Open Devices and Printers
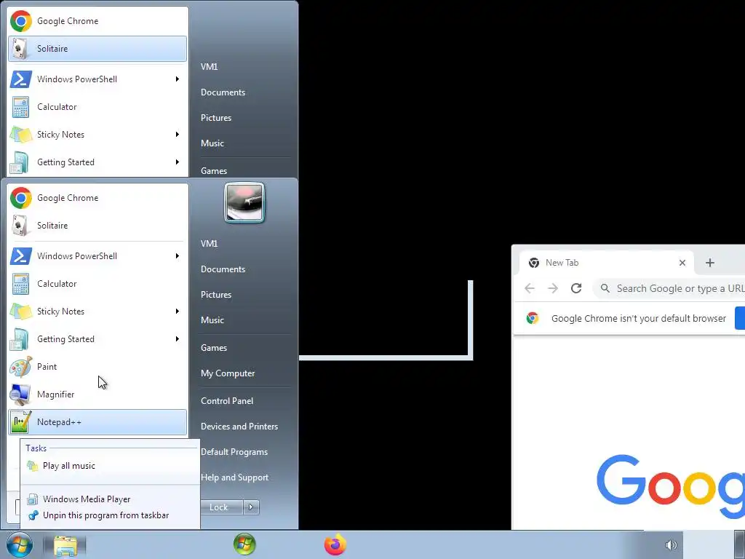This screenshot has height=559, width=745. (x=239, y=427)
